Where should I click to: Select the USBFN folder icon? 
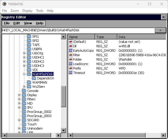[29, 49]
